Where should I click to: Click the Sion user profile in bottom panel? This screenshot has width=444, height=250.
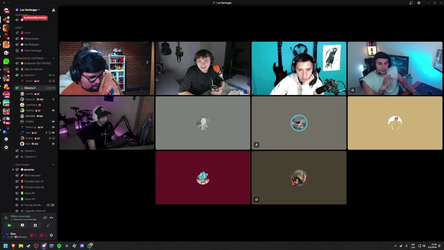tap(16, 235)
